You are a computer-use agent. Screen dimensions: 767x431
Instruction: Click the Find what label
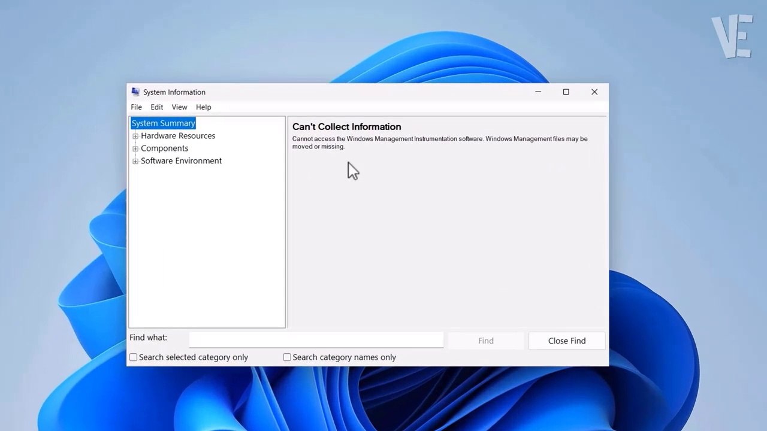click(x=148, y=338)
